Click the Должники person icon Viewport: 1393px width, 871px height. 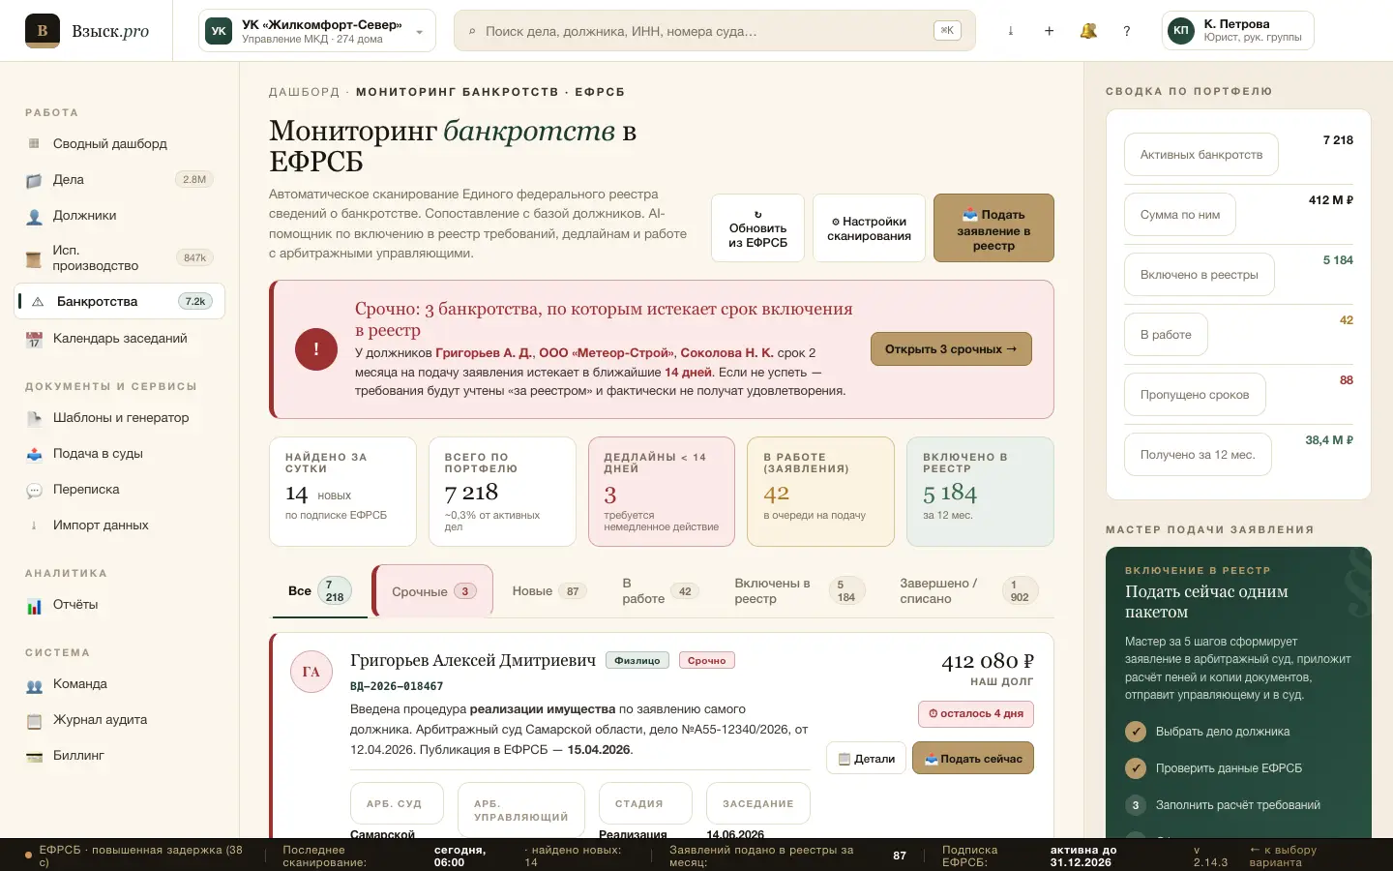tap(34, 216)
